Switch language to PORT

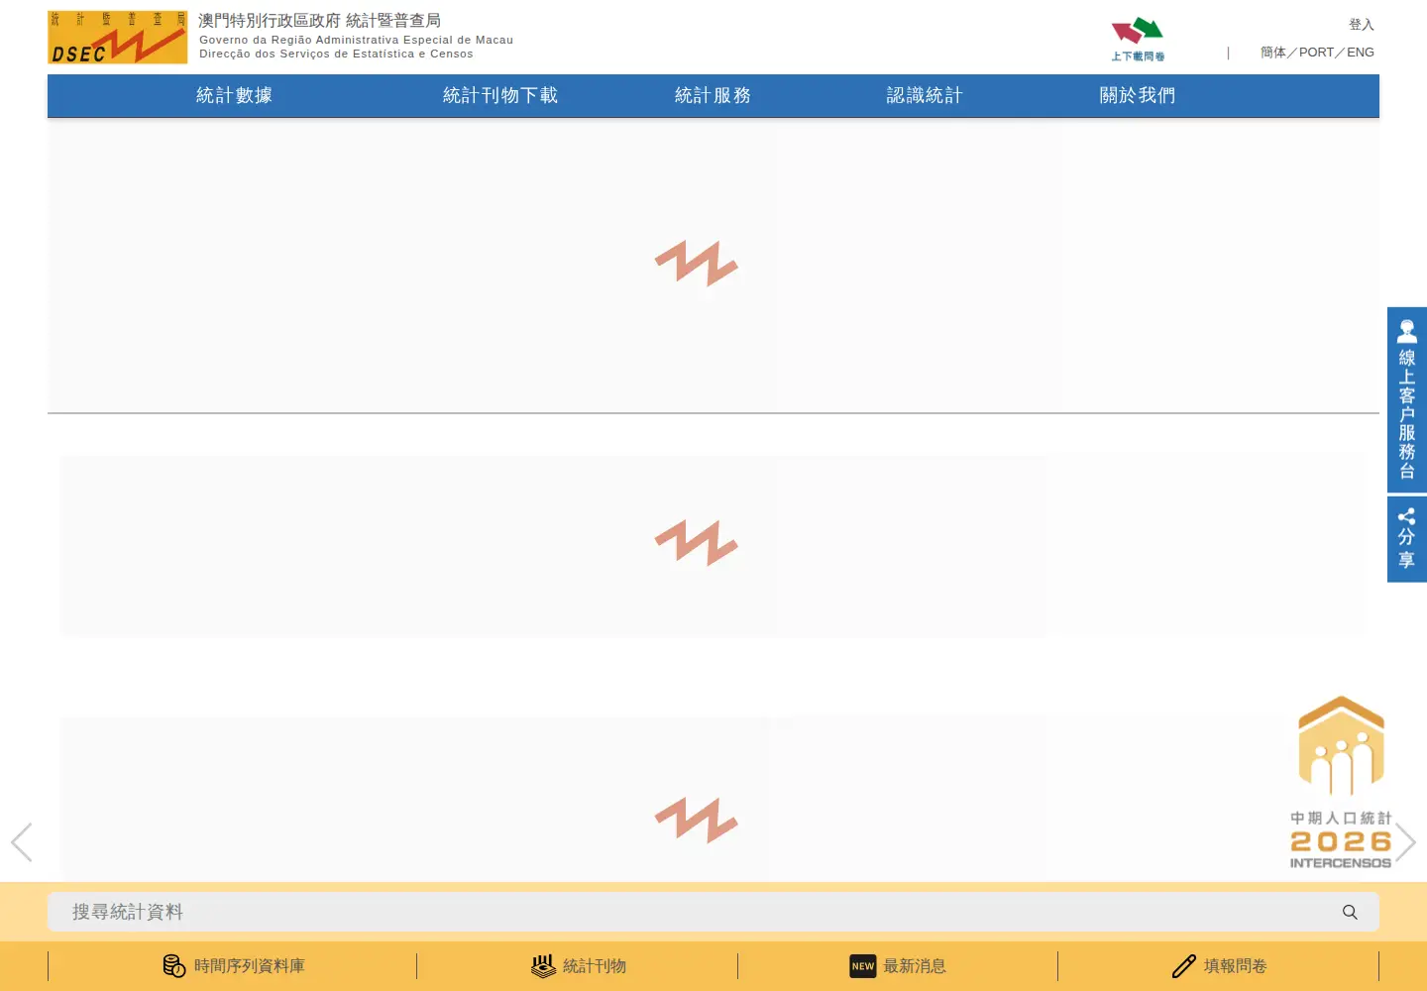tap(1316, 53)
